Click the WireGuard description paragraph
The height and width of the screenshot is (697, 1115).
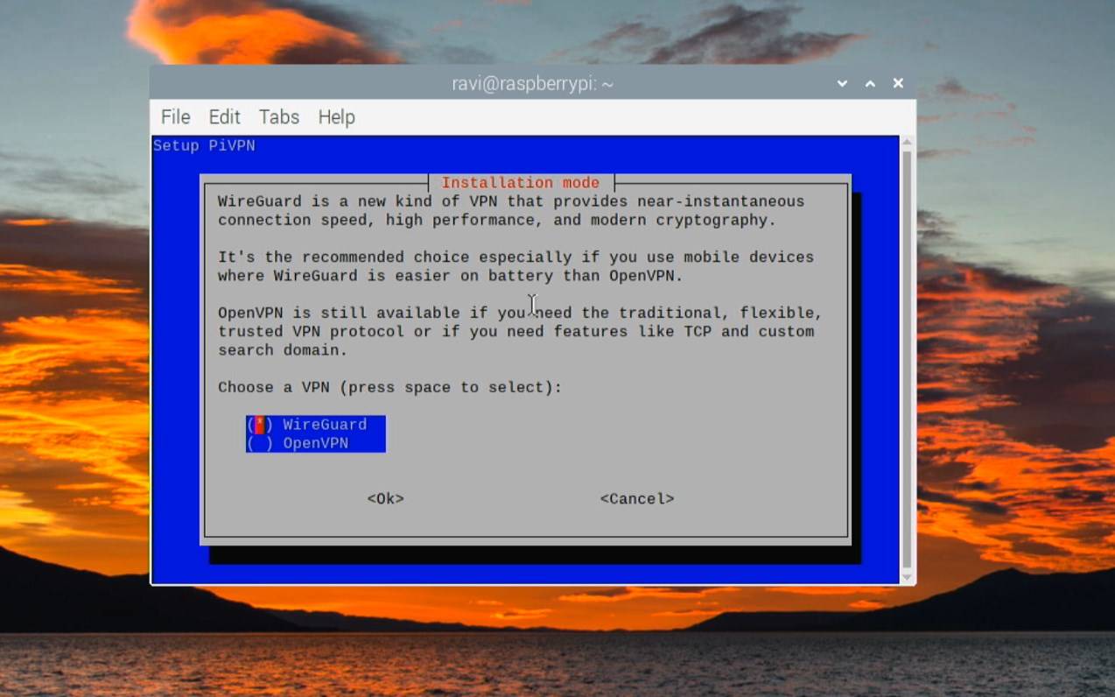510,210
